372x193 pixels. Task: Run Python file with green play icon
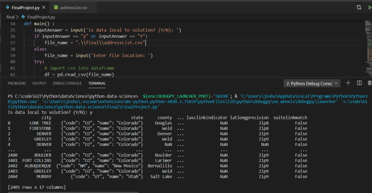tap(370, 7)
